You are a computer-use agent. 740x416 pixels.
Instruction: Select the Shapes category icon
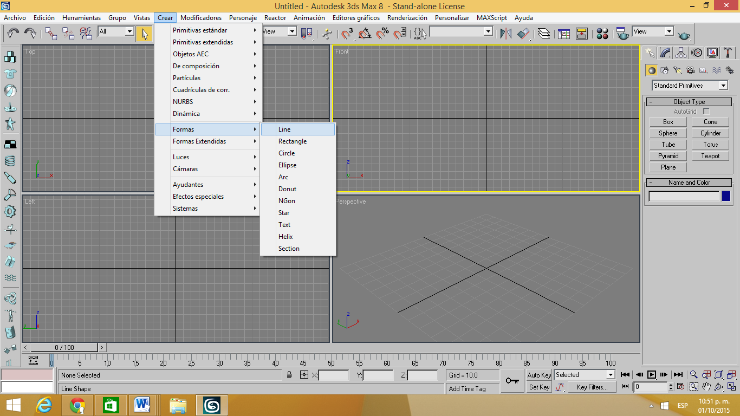pos(665,70)
